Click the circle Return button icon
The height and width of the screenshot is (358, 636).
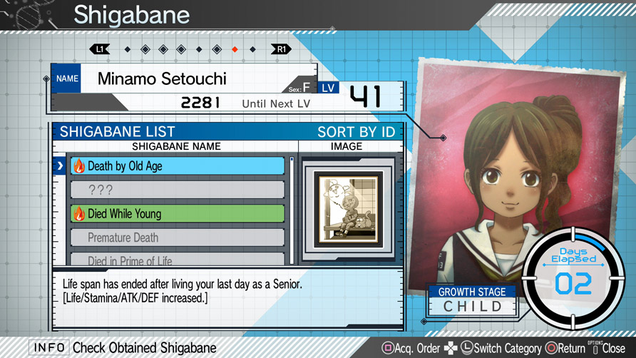551,348
